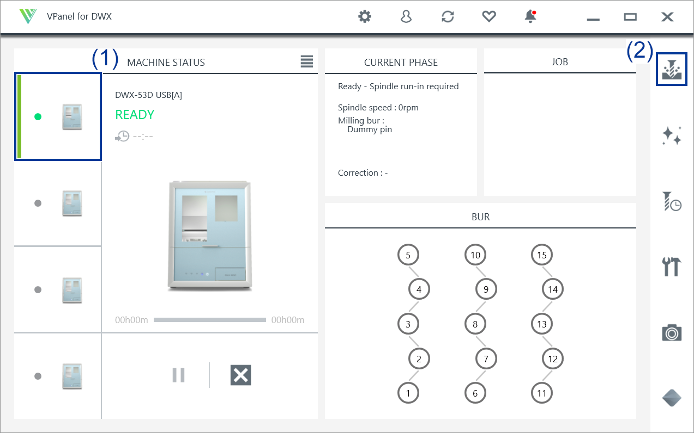Select bur slot 3
Viewport: 694px width, 433px height.
[x=408, y=324]
